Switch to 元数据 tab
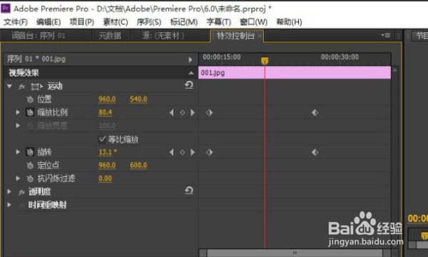The height and width of the screenshot is (257, 428). pyautogui.click(x=110, y=36)
